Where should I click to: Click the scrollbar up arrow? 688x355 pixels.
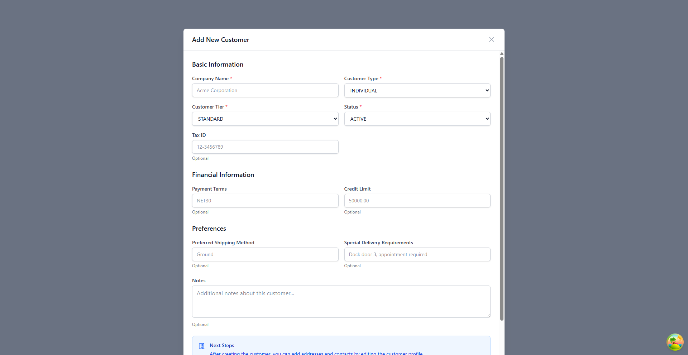tap(501, 53)
